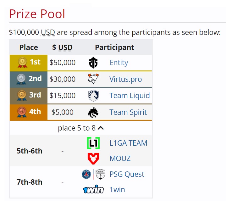This screenshot has height=201, width=226.
Task: Click the Team Spirit dragon logo
Action: coord(93,112)
